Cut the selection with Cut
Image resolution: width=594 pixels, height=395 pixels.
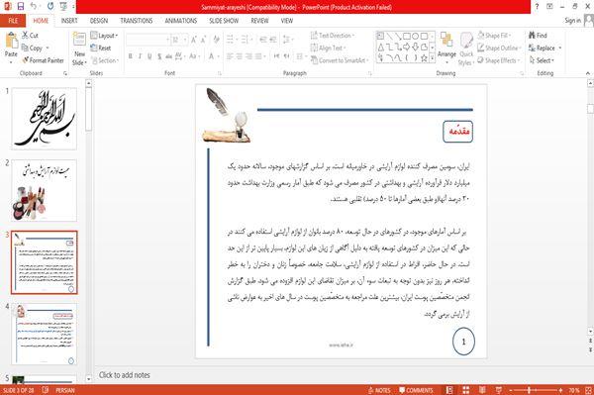point(30,36)
